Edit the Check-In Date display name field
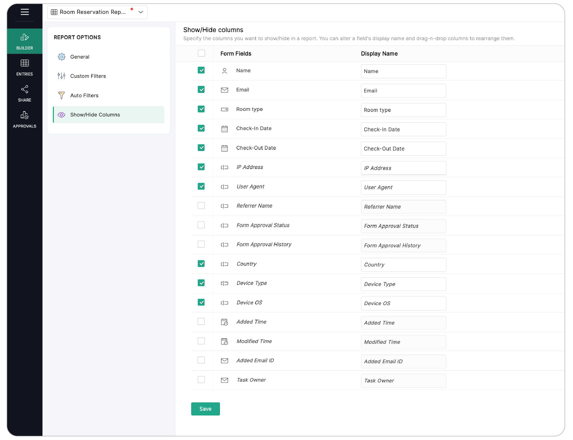 point(403,129)
